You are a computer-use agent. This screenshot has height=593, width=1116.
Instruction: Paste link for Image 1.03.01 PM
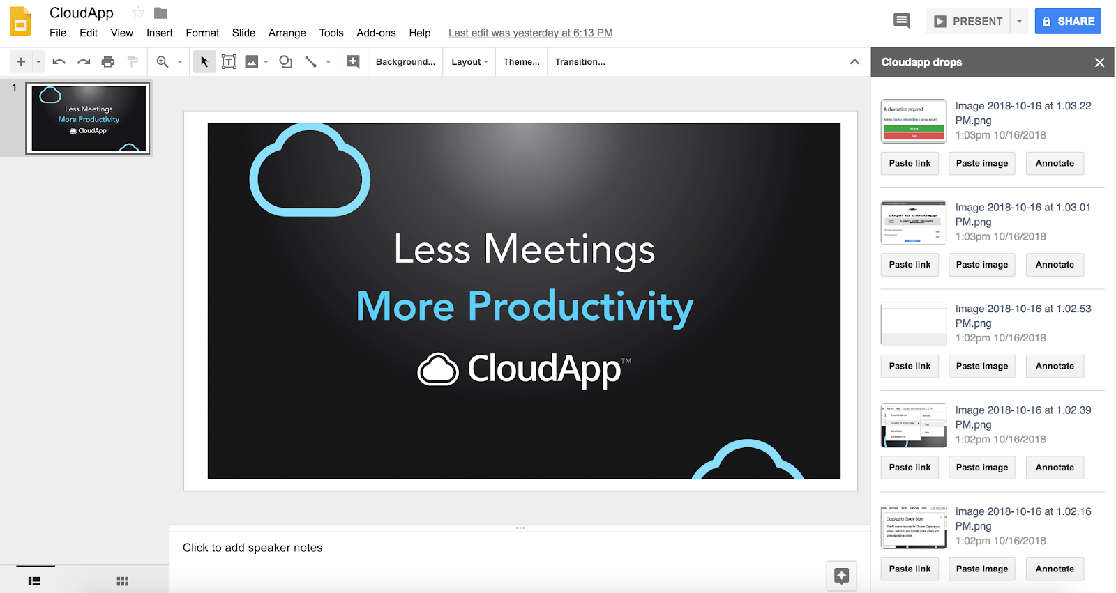click(910, 265)
